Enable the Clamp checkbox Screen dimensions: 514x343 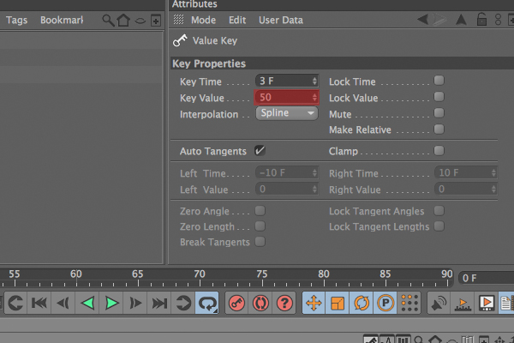pos(439,151)
